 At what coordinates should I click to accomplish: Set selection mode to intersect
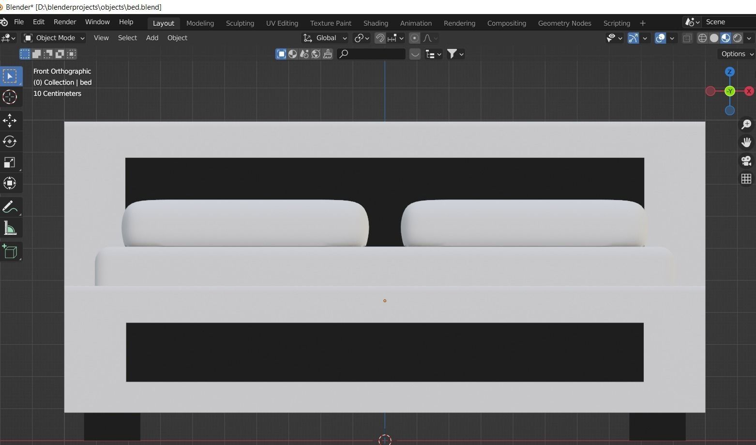pyautogui.click(x=71, y=54)
